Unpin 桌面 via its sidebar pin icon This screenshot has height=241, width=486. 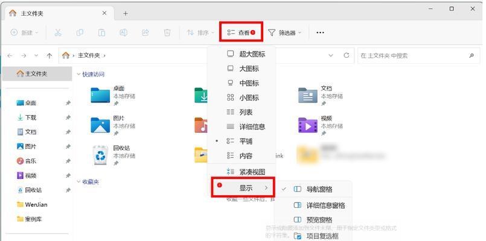pos(68,103)
